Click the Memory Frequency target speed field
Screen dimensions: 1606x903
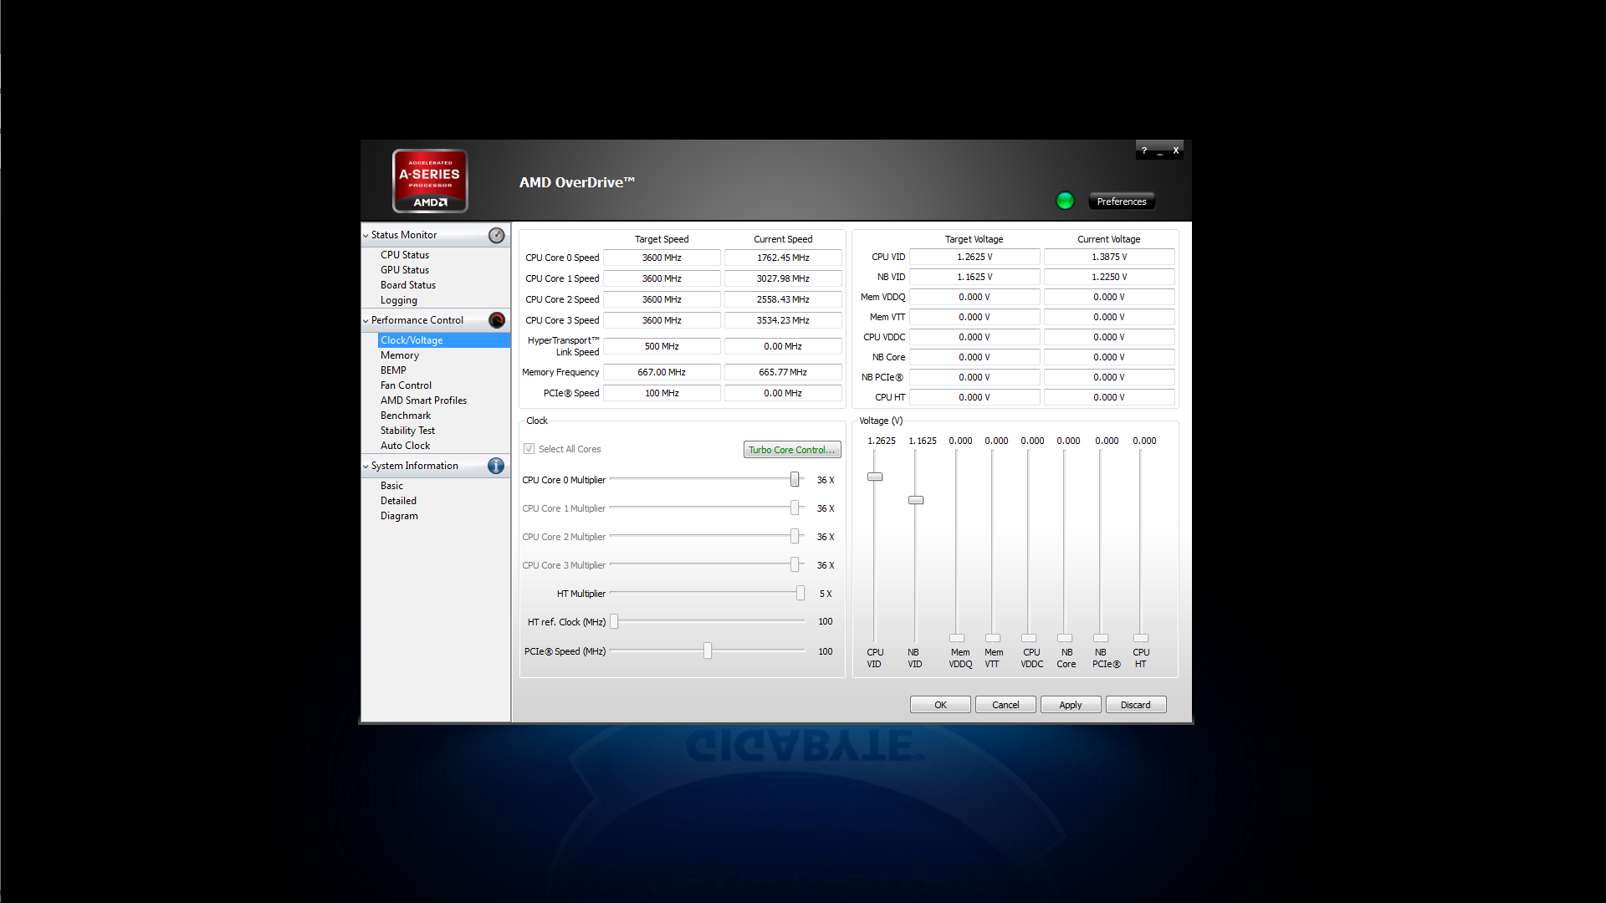click(x=661, y=372)
